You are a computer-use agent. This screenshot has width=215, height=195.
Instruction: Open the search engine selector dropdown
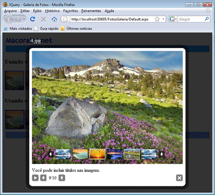tap(176, 19)
